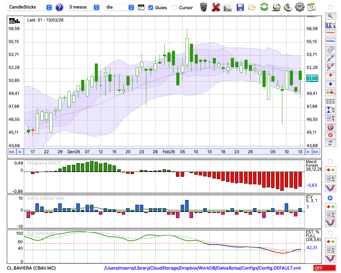The image size is (341, 273).
Task: Click the red record circle button
Action: [x=330, y=135]
